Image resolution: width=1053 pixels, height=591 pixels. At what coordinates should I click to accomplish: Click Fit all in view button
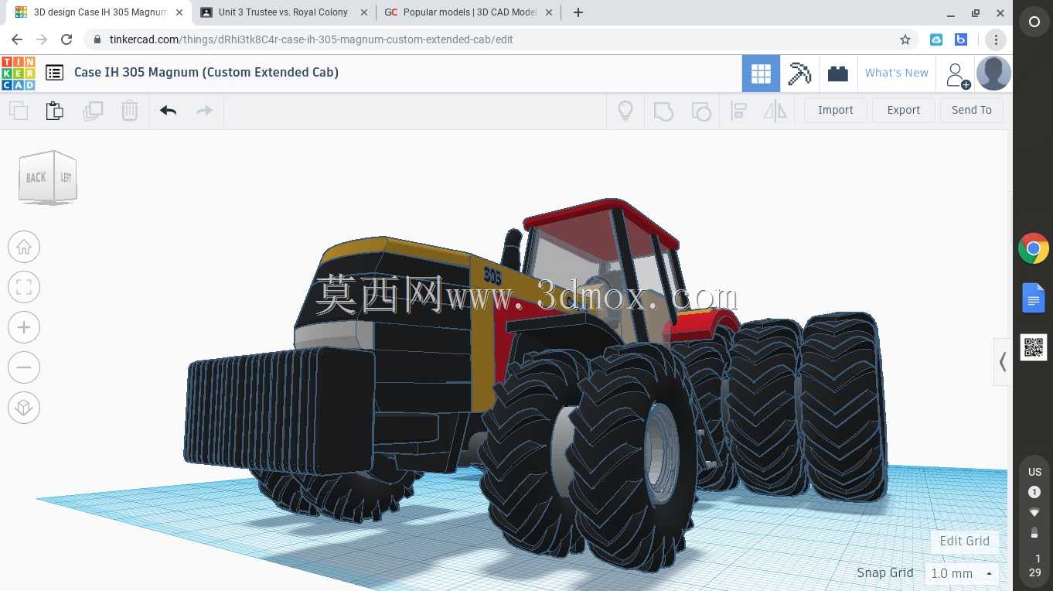(x=24, y=287)
